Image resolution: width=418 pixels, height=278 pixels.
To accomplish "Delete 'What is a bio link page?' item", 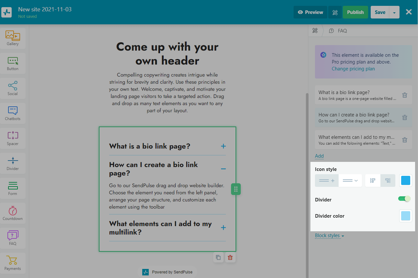I will [404, 95].
